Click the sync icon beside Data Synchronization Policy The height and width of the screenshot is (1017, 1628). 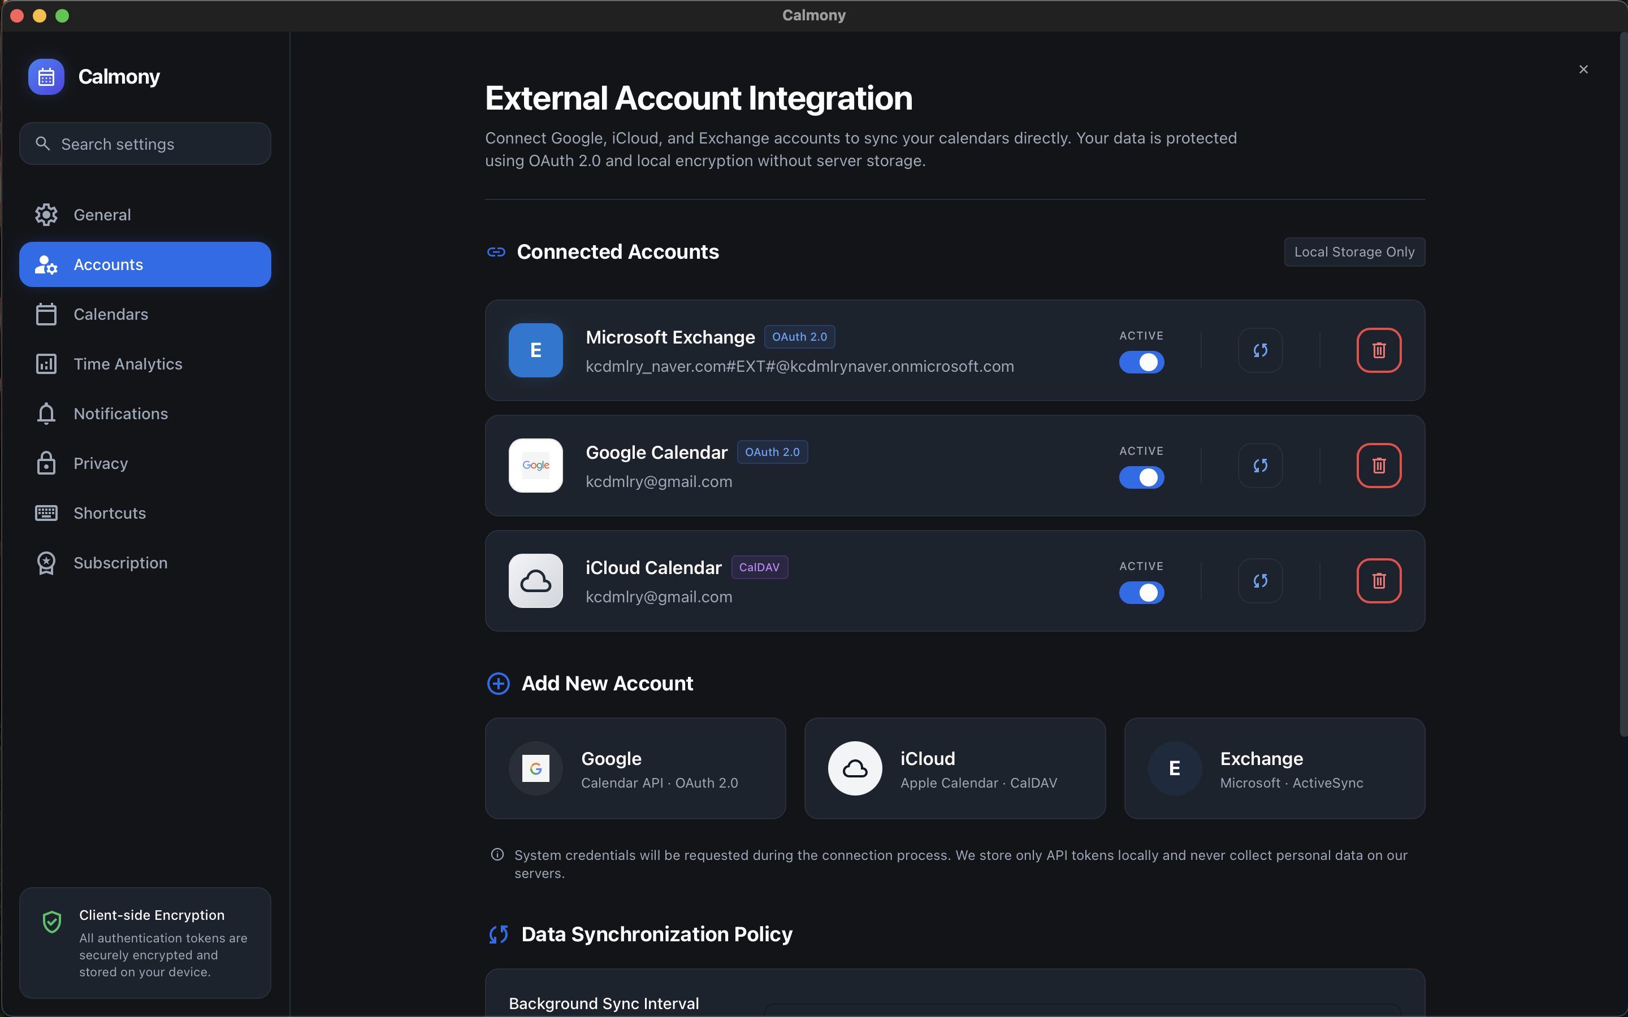[499, 933]
